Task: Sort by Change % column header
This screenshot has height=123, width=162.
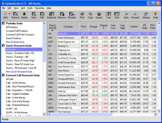Action: coord(104,27)
